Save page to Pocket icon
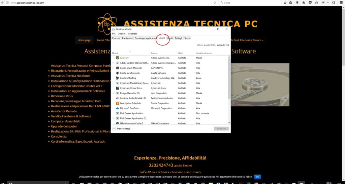Viewport: 345px width, 184px height. coord(310,3)
